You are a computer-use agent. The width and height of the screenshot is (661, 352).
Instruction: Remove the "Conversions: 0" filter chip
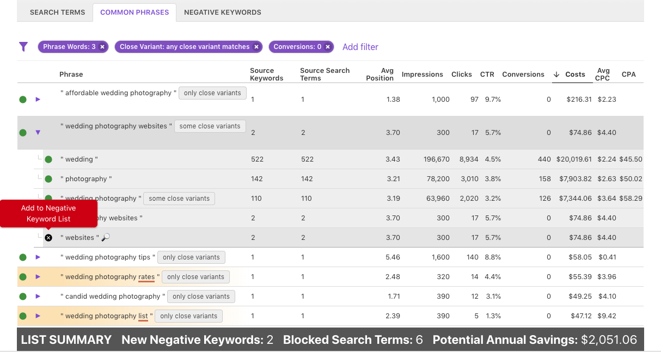coord(327,47)
